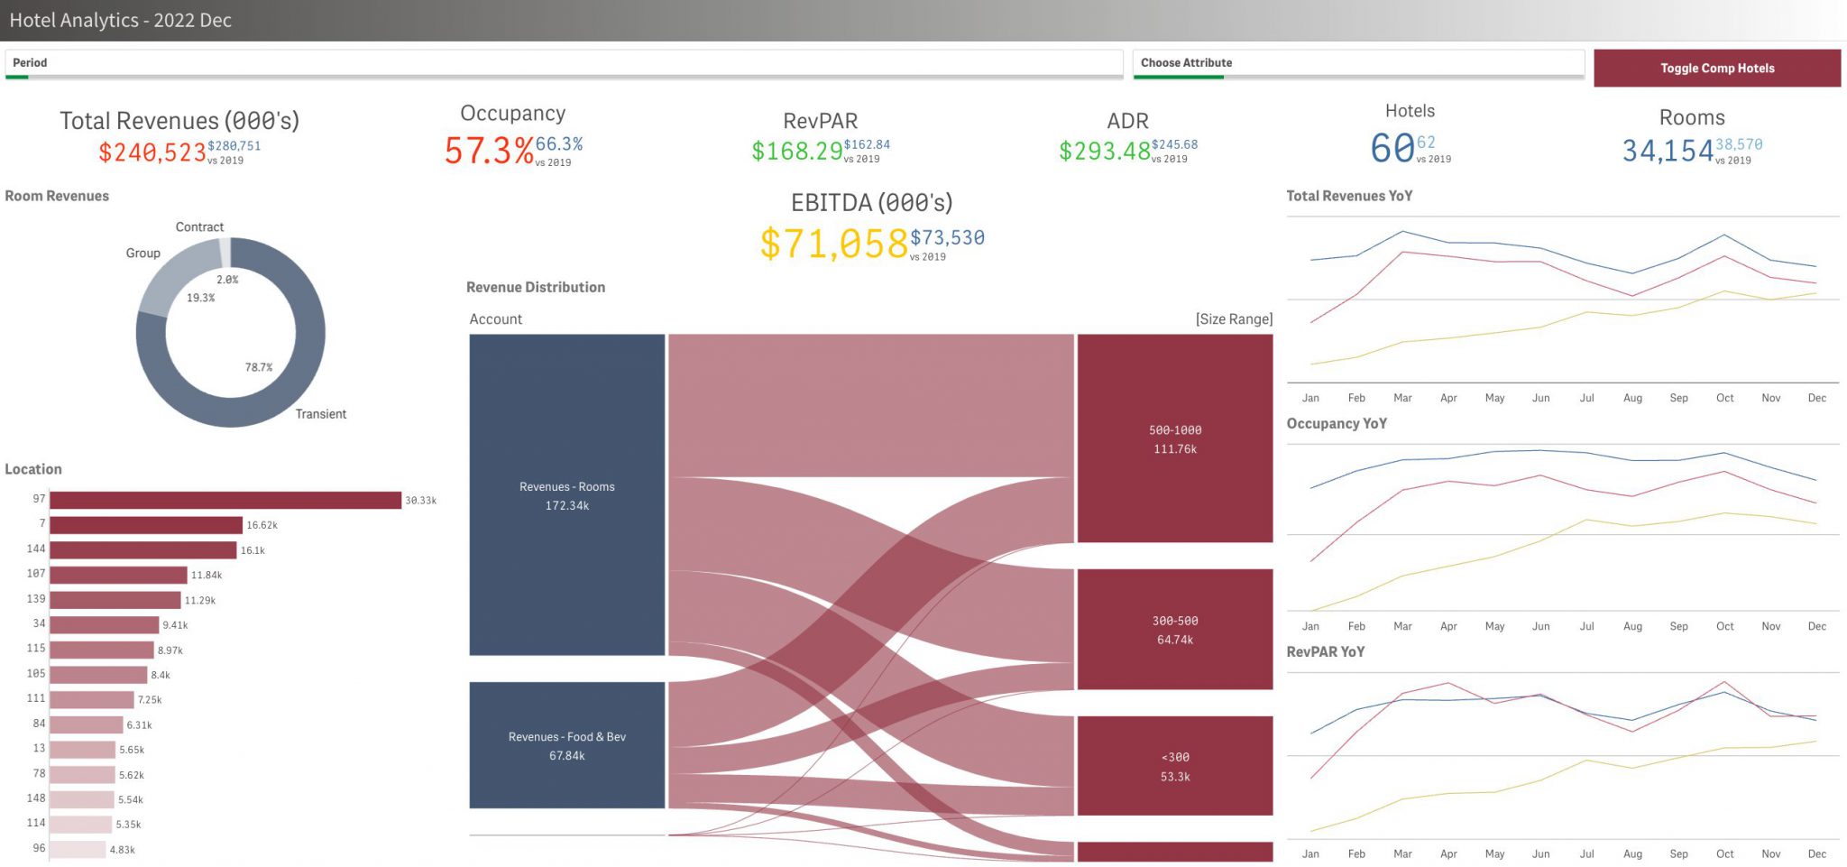
Task: Open the Period filter field
Action: click(x=559, y=63)
